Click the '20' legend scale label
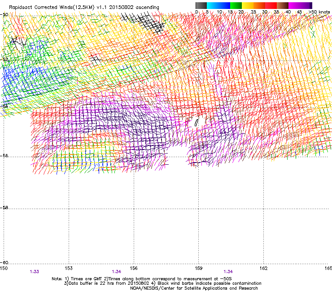332x291 pixels. (x=241, y=12)
